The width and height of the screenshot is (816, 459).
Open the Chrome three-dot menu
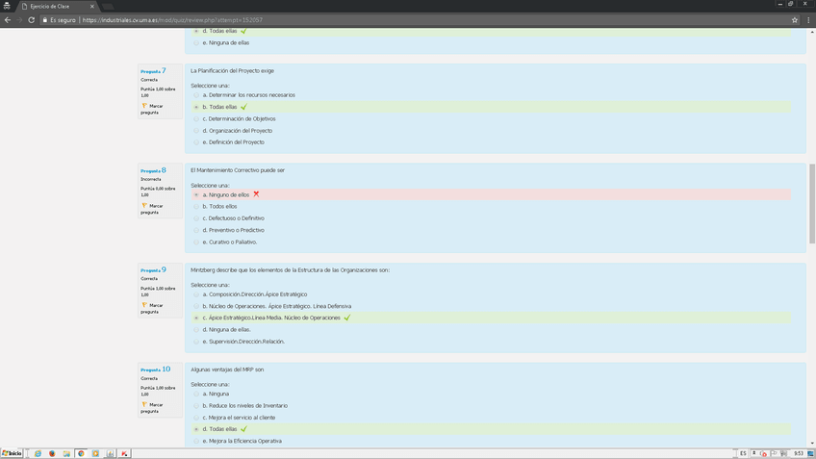pyautogui.click(x=808, y=19)
